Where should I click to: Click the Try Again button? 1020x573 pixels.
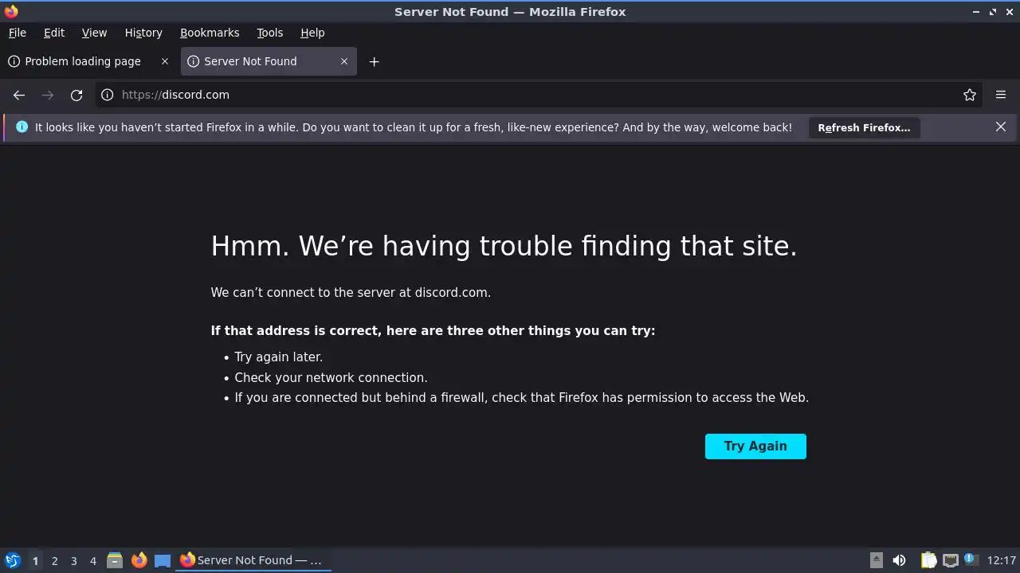pos(755,446)
